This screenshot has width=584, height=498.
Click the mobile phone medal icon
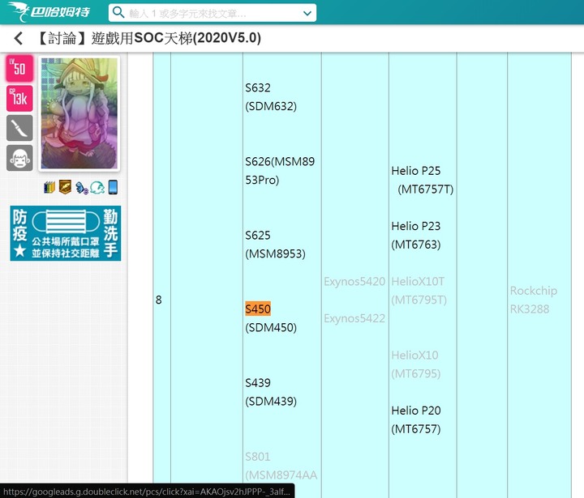pyautogui.click(x=114, y=187)
